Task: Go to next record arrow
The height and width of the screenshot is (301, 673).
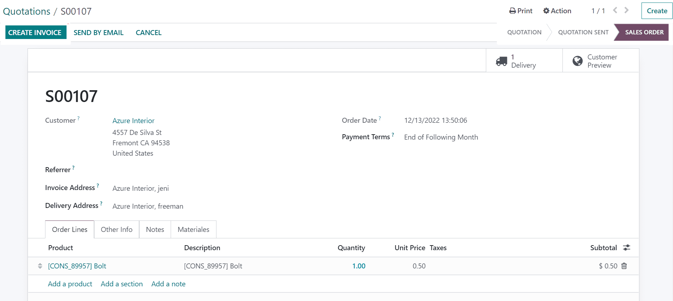Action: [x=626, y=10]
